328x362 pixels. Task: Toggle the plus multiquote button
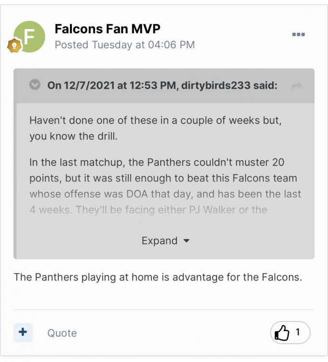point(23,333)
